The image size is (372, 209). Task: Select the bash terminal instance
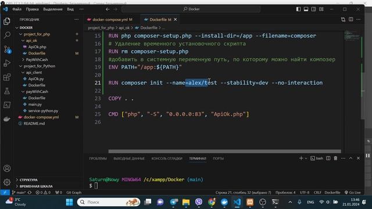[317, 158]
